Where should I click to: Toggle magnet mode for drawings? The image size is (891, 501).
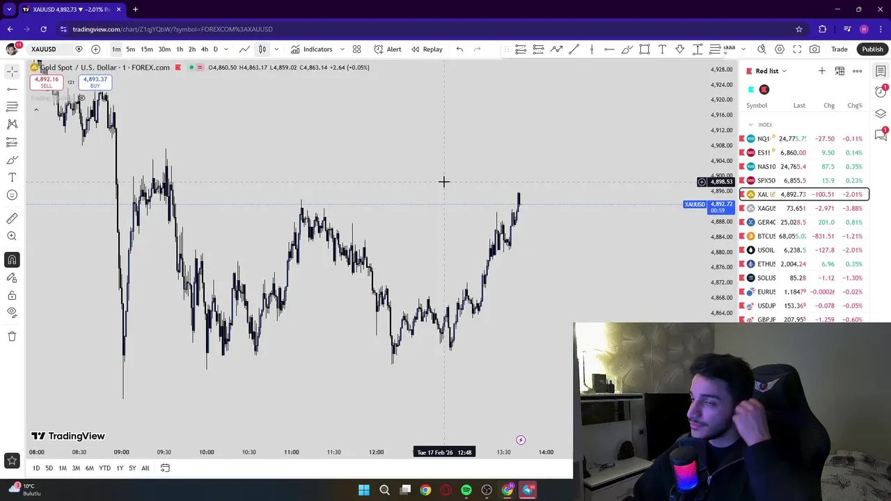[x=12, y=260]
